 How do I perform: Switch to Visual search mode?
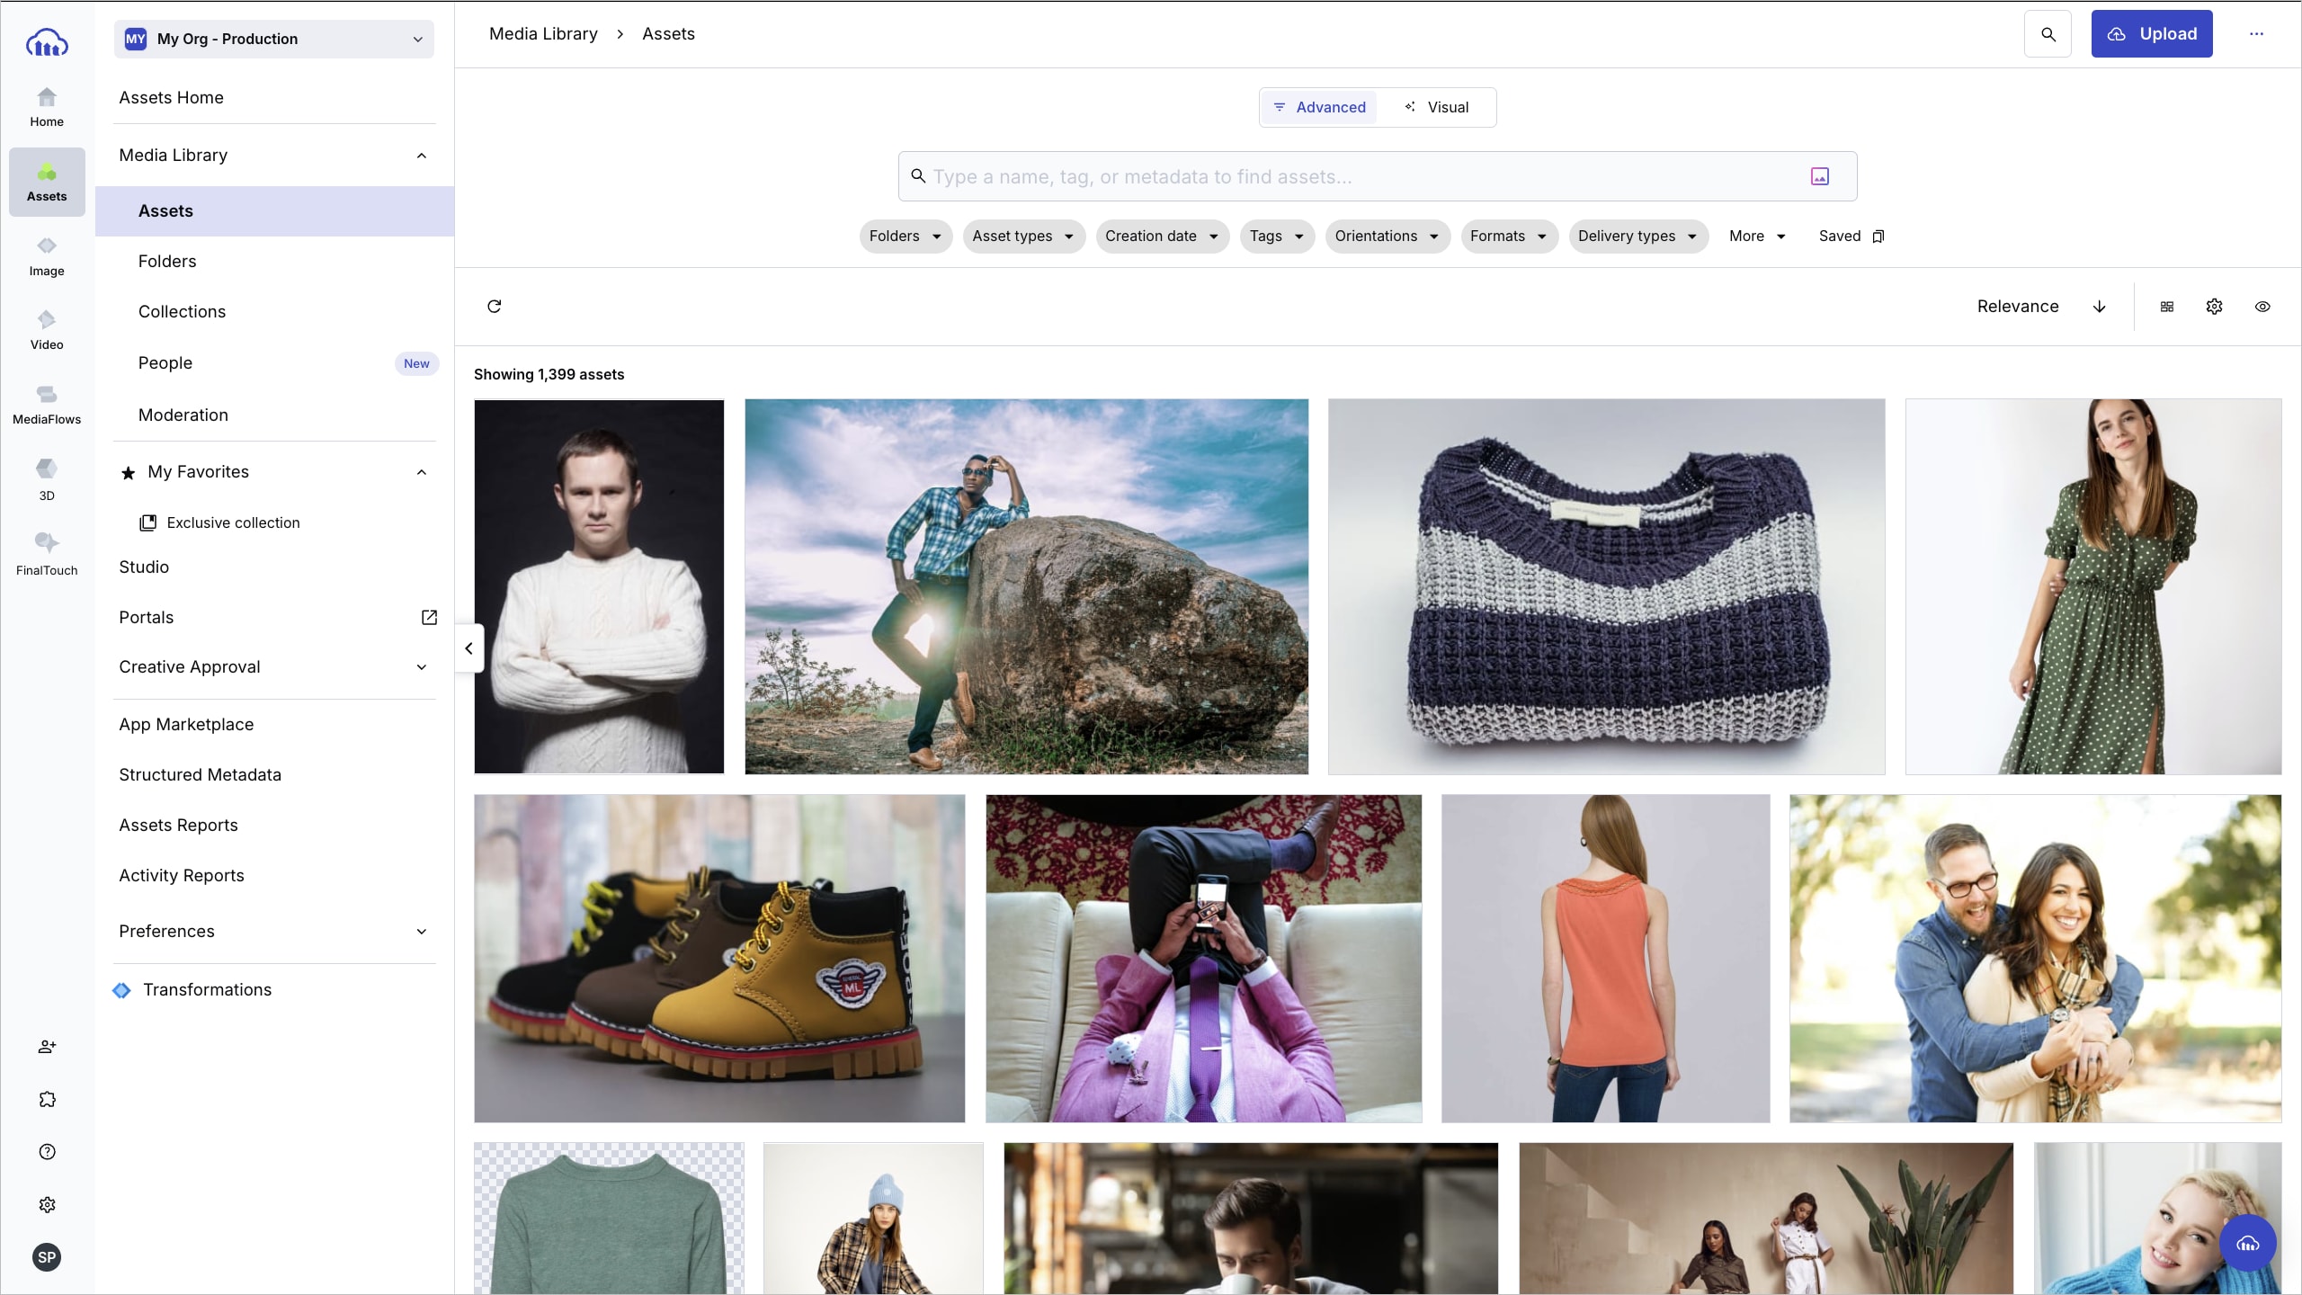(x=1437, y=107)
